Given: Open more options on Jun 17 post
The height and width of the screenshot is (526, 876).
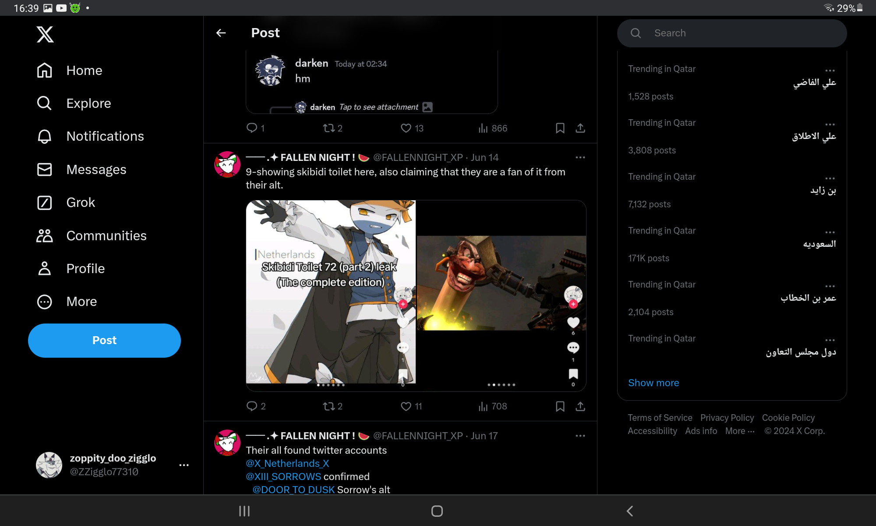Looking at the screenshot, I should (580, 436).
